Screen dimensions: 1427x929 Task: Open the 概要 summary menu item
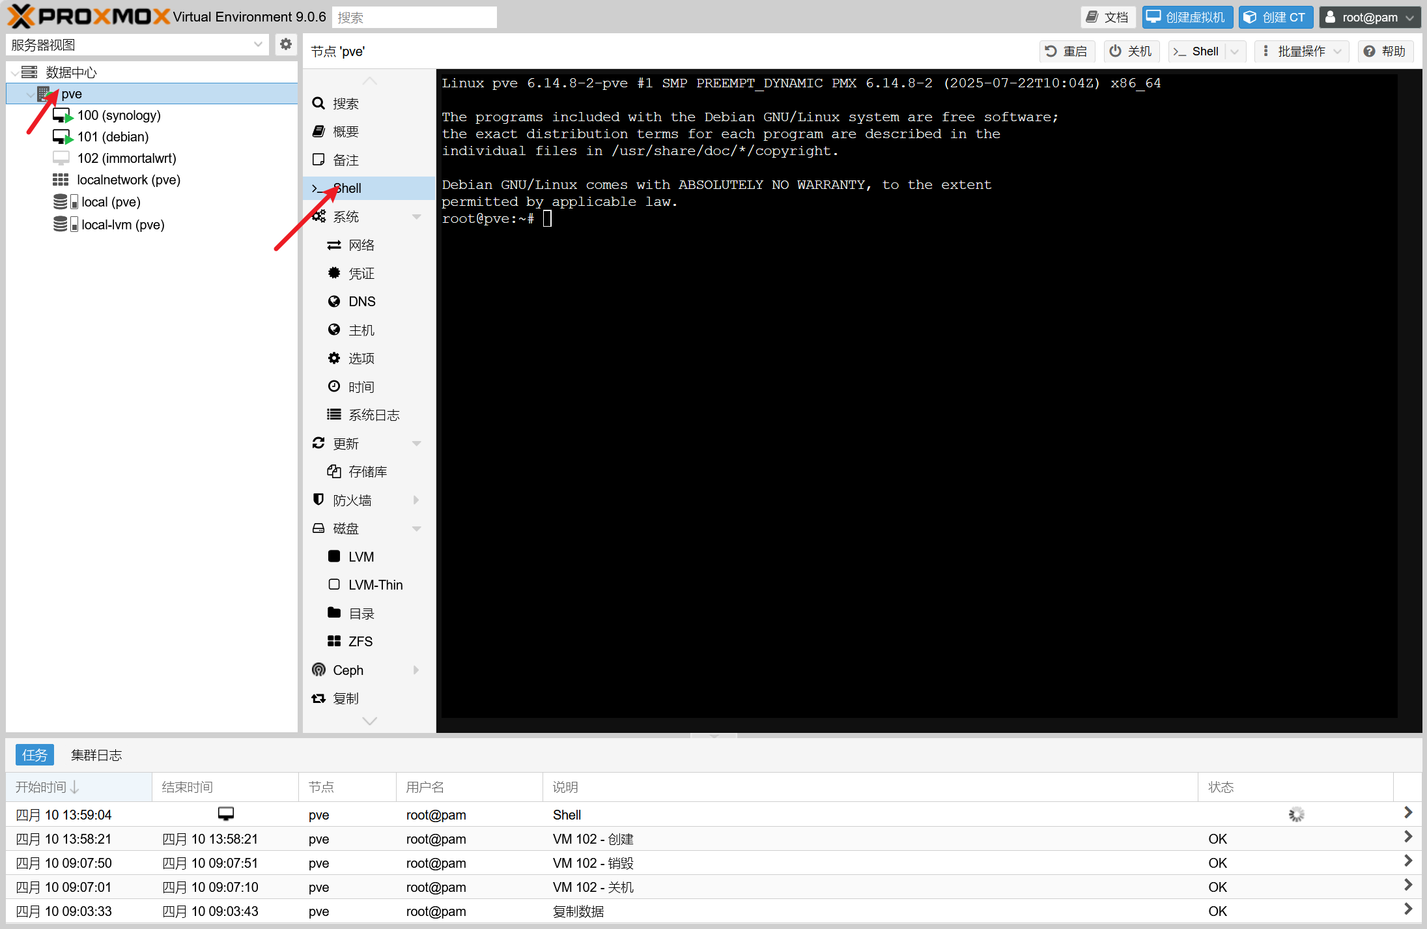coord(369,132)
